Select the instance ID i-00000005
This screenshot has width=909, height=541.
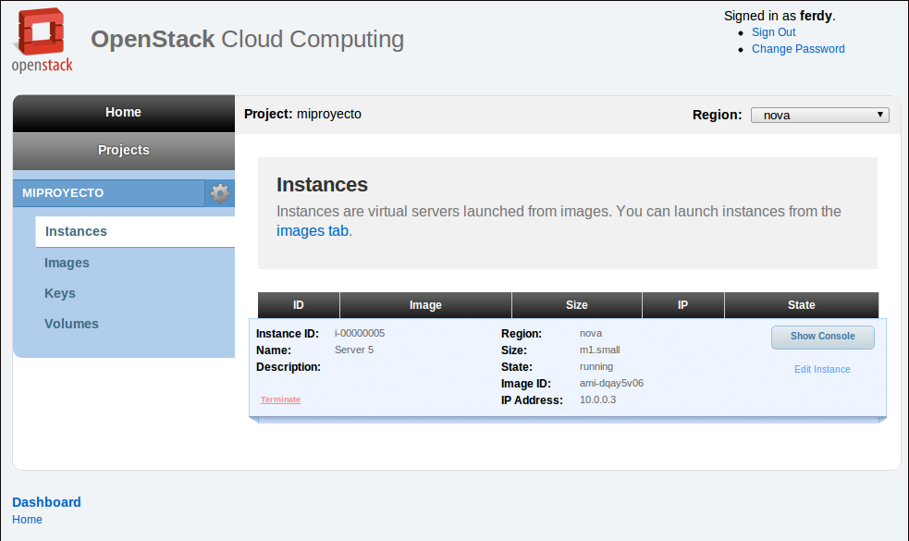click(360, 334)
